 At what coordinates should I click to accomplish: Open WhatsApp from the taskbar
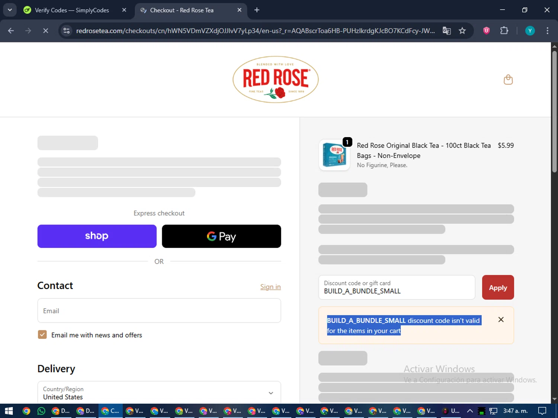41,411
